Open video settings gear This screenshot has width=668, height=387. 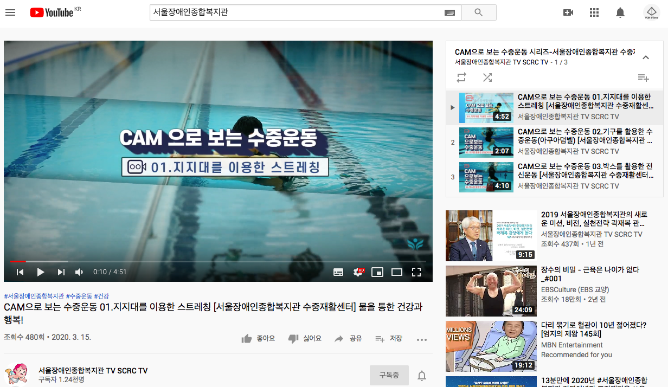358,272
